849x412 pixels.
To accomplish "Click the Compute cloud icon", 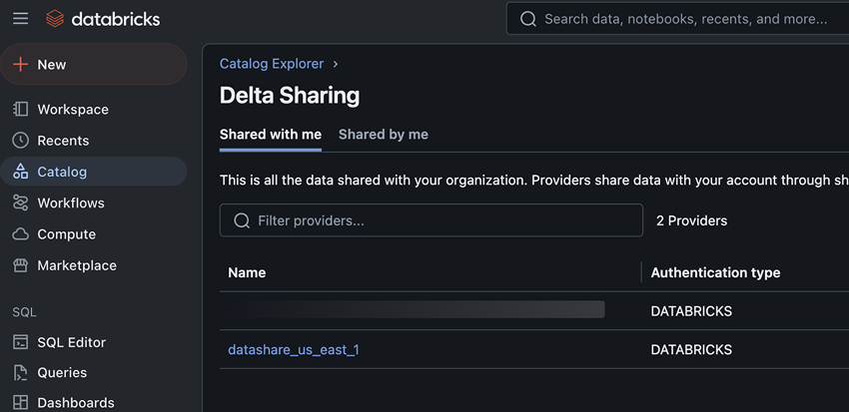I will 21,234.
